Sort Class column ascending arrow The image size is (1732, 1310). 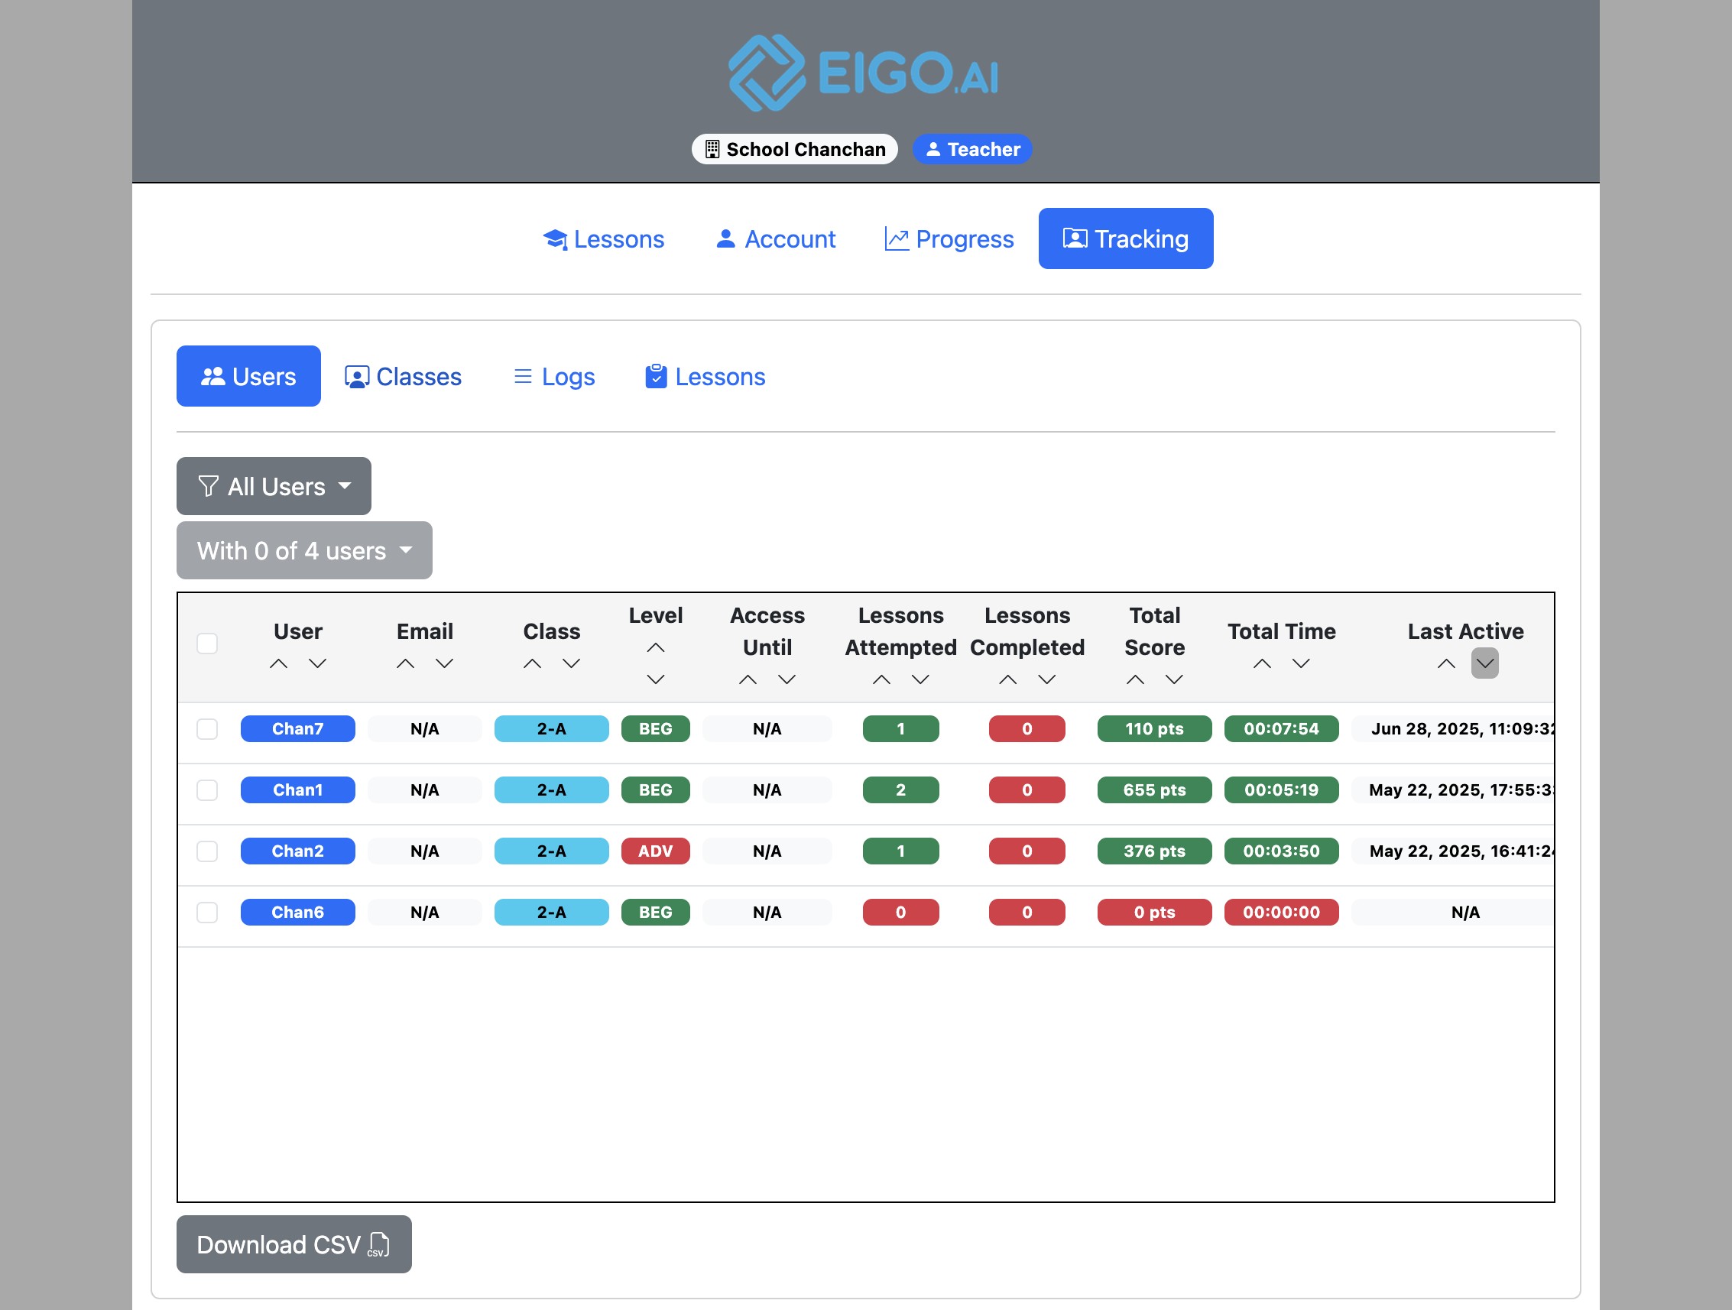[533, 663]
